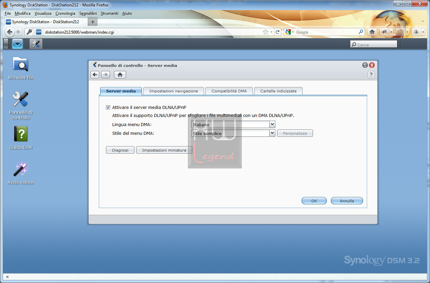This screenshot has height=283, width=430.
Task: Focus the DSM Cerca search field
Action: (x=374, y=44)
